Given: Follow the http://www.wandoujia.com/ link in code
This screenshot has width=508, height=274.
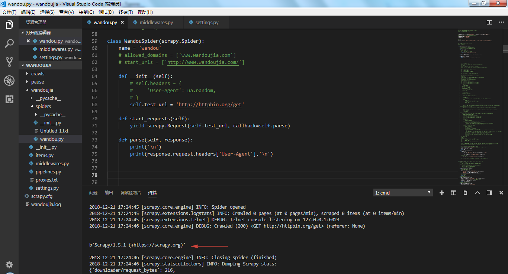Looking at the screenshot, I should tap(203, 62).
